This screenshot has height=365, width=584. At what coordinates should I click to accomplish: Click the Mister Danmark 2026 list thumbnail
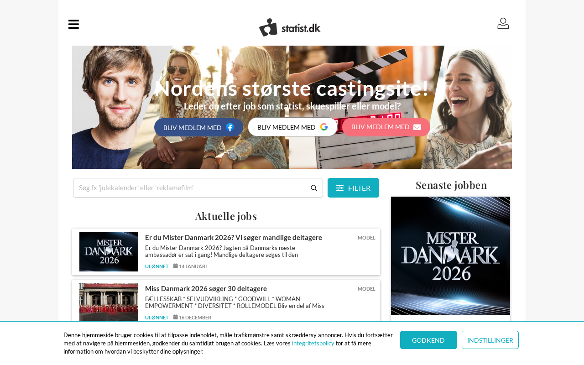coord(109,252)
